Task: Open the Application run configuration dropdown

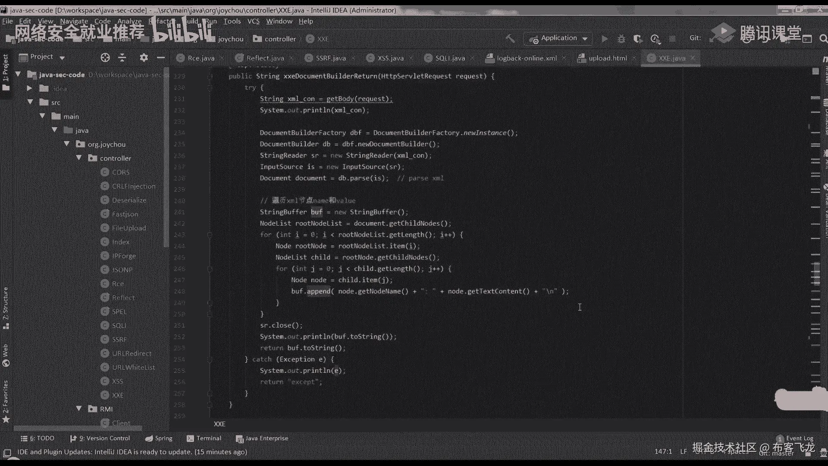Action: click(558, 38)
